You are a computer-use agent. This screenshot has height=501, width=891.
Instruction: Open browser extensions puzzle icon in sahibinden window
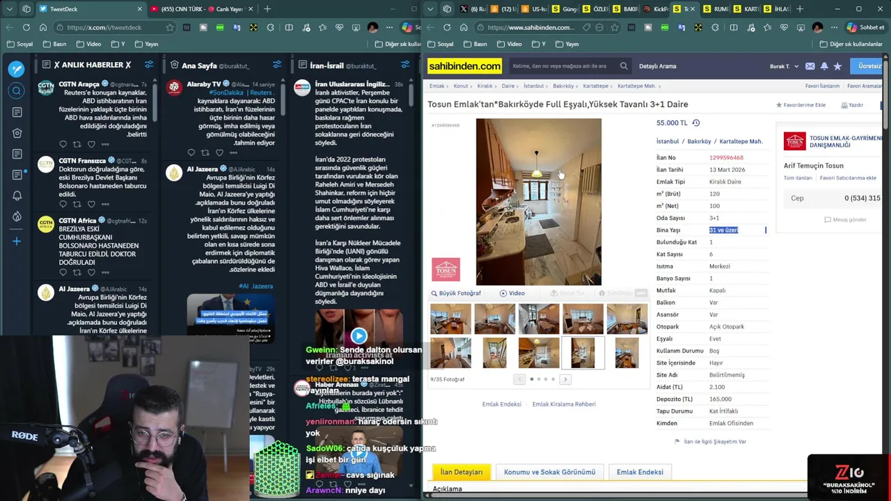pyautogui.click(x=716, y=27)
